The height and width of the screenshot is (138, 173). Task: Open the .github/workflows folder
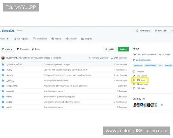tap(14, 64)
